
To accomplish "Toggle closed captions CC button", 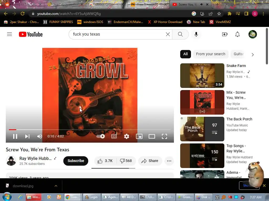I will [x=114, y=136].
